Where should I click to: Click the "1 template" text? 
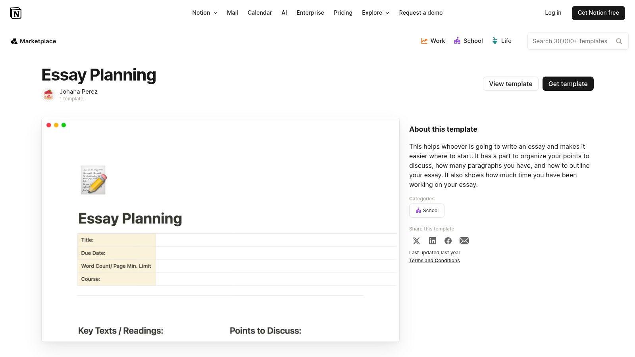pos(71,99)
